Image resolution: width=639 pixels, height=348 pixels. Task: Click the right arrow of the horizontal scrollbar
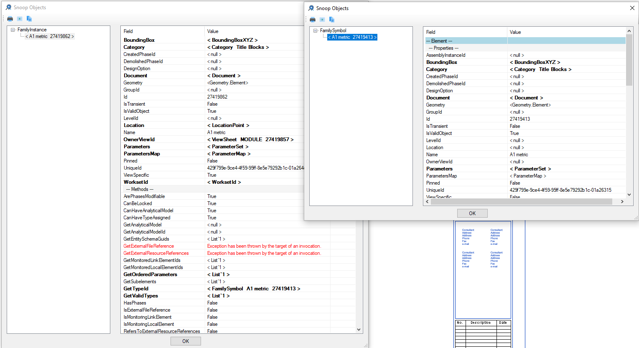pyautogui.click(x=622, y=202)
